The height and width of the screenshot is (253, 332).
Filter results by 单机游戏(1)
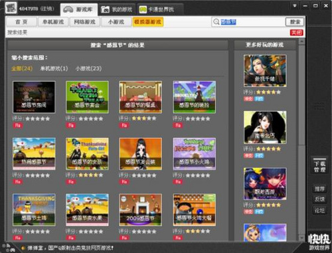pos(54,68)
